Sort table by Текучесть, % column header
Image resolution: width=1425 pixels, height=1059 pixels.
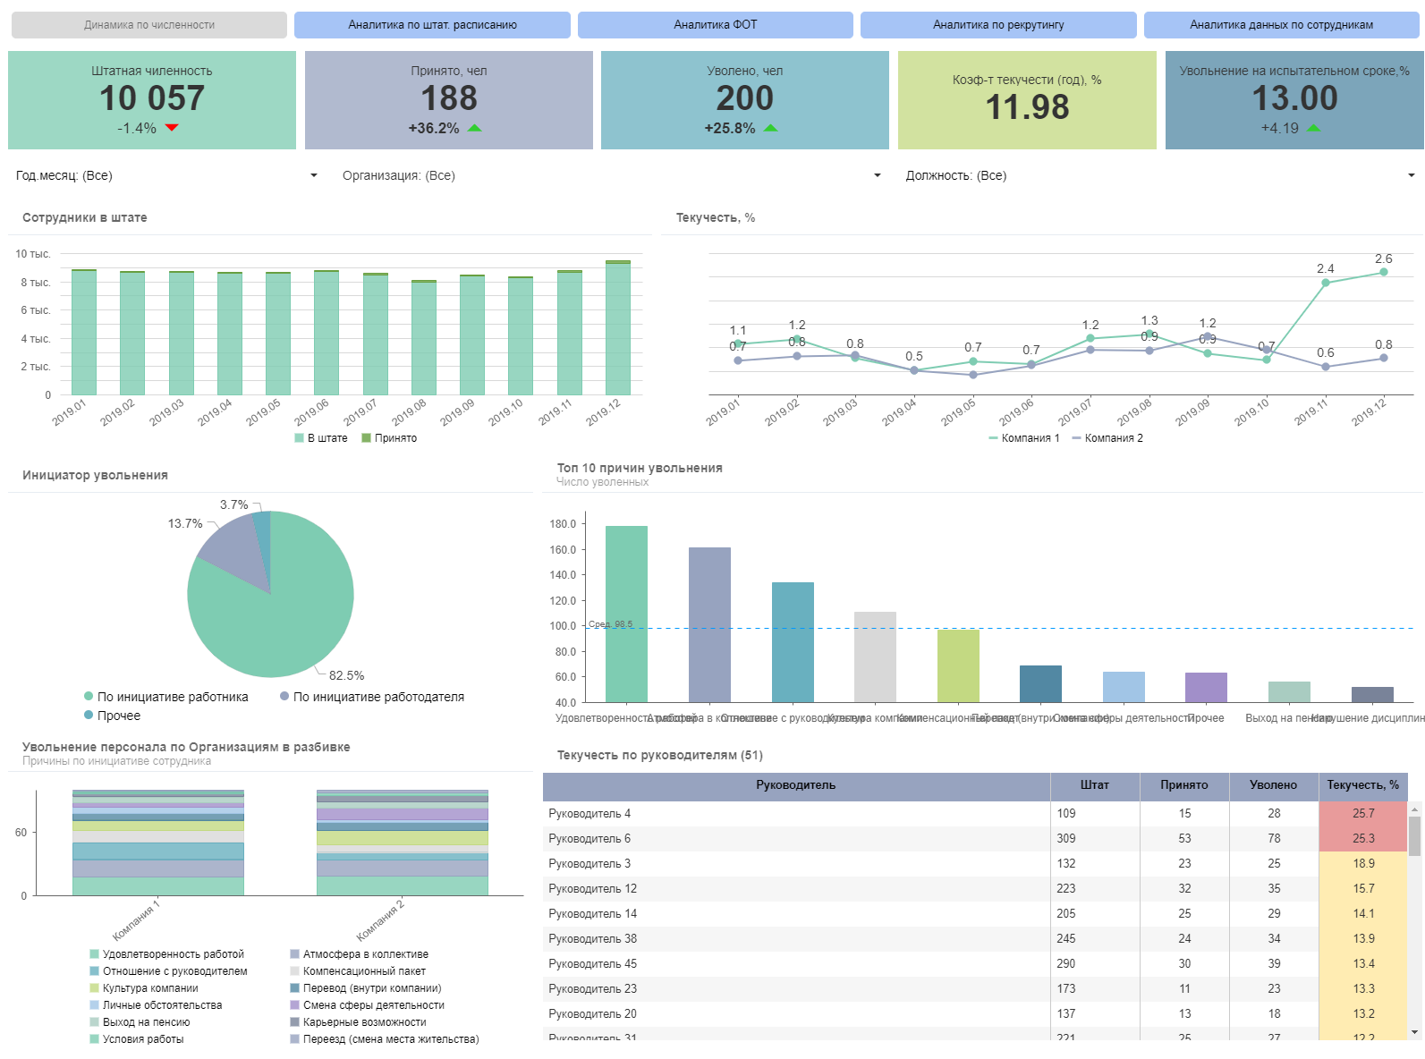pyautogui.click(x=1362, y=785)
